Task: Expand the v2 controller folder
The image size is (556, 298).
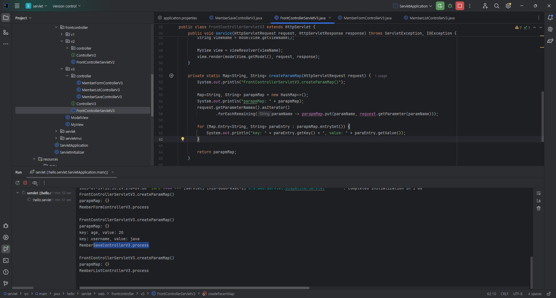Action: tap(67, 48)
